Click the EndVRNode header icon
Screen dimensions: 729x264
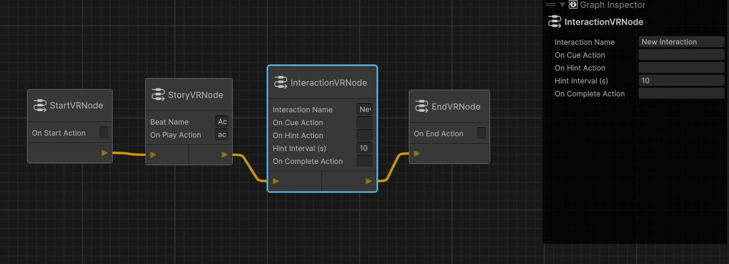click(x=421, y=106)
